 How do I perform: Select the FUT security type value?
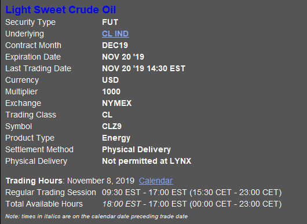pyautogui.click(x=110, y=22)
